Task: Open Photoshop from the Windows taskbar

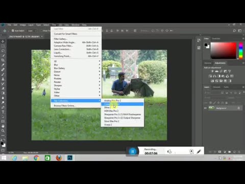Action: [x=70, y=158]
